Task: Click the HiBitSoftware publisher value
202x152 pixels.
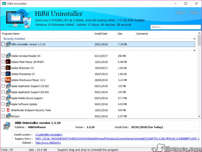Action: tap(37, 127)
